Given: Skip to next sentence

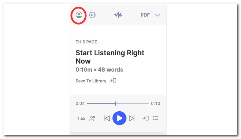Looking at the screenshot, I should [x=132, y=118].
